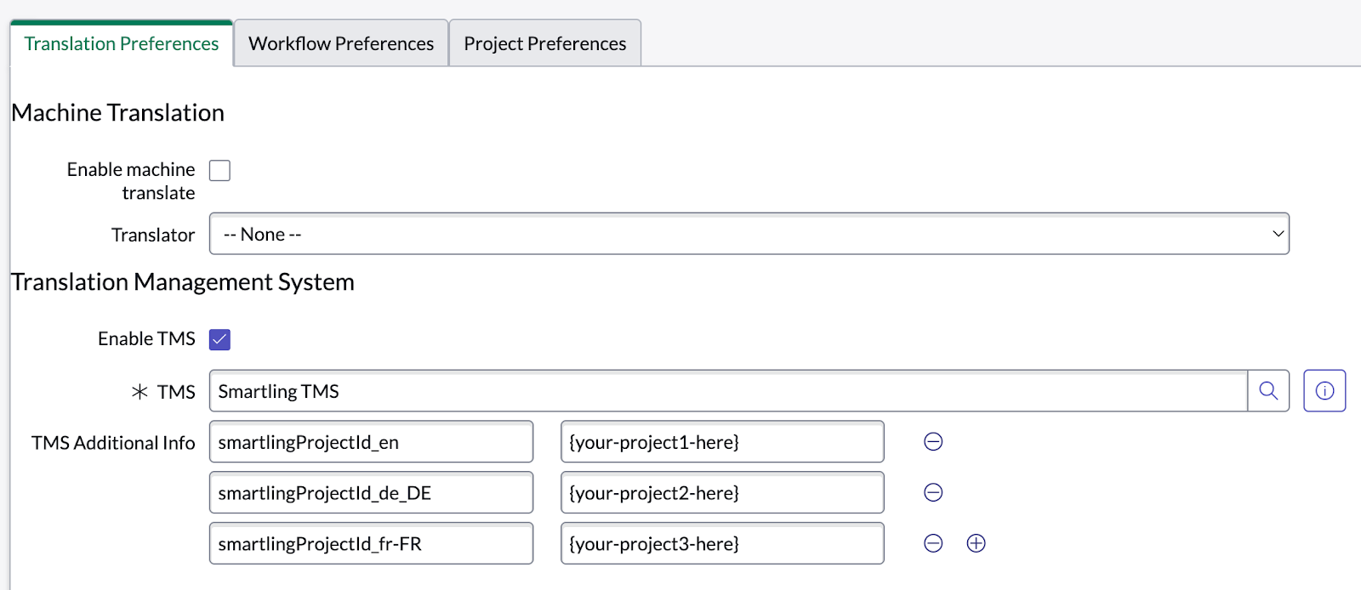Open TMS record info icon
This screenshot has width=1361, height=590.
[1324, 391]
